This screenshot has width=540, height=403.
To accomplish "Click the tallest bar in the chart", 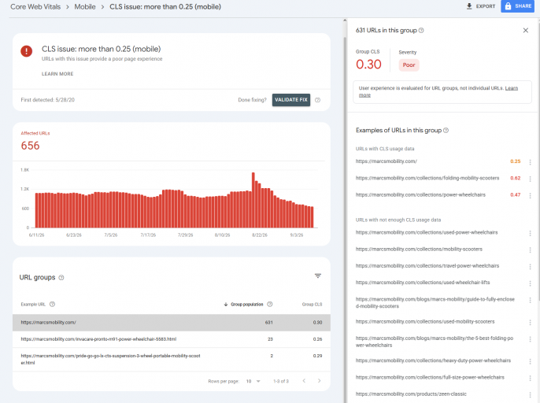I will (x=253, y=200).
